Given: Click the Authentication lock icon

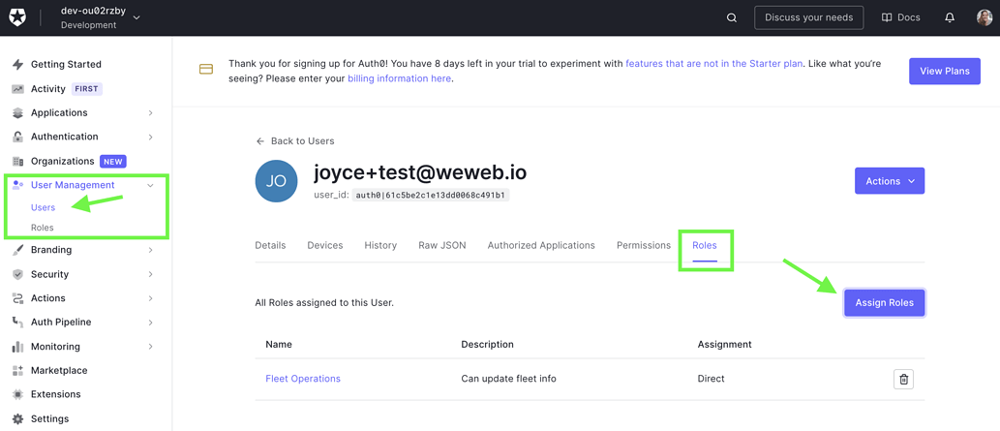Looking at the screenshot, I should 17,137.
